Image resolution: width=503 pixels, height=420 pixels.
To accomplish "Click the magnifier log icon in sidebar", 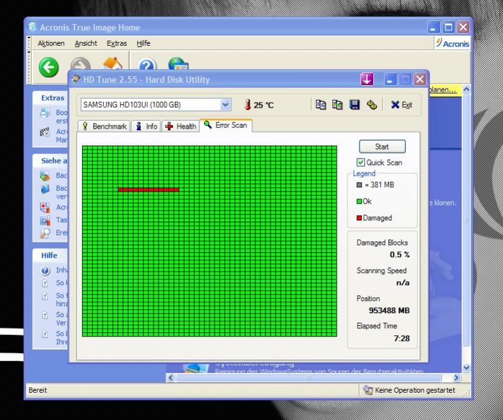I will click(x=45, y=233).
